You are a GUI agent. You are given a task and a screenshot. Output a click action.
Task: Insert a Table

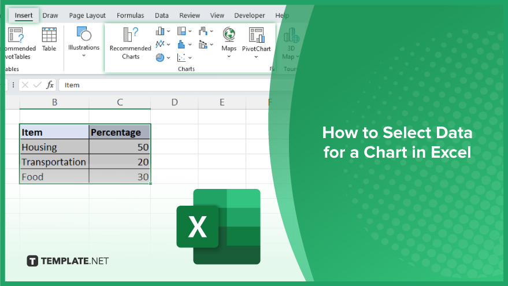49,39
